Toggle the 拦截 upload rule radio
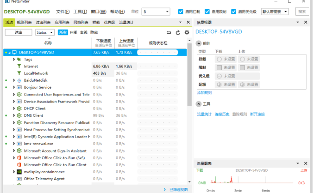The image size is (313, 193). 249,59
